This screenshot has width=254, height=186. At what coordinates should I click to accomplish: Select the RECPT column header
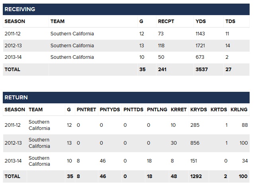tap(166, 21)
